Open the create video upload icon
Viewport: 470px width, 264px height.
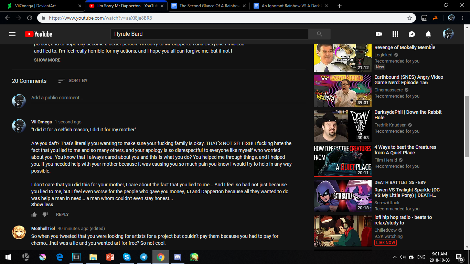[x=379, y=34]
